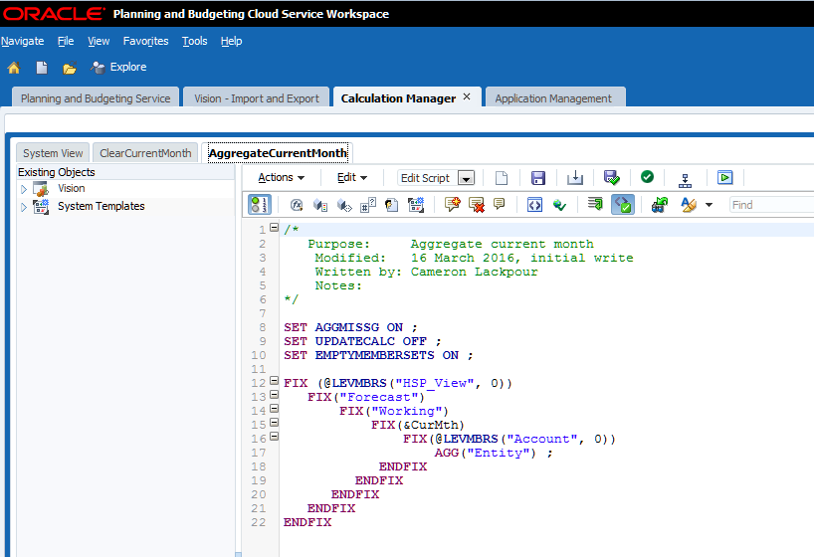The width and height of the screenshot is (814, 557).
Task: Click the Remove Comment red X icon
Action: pos(476,205)
